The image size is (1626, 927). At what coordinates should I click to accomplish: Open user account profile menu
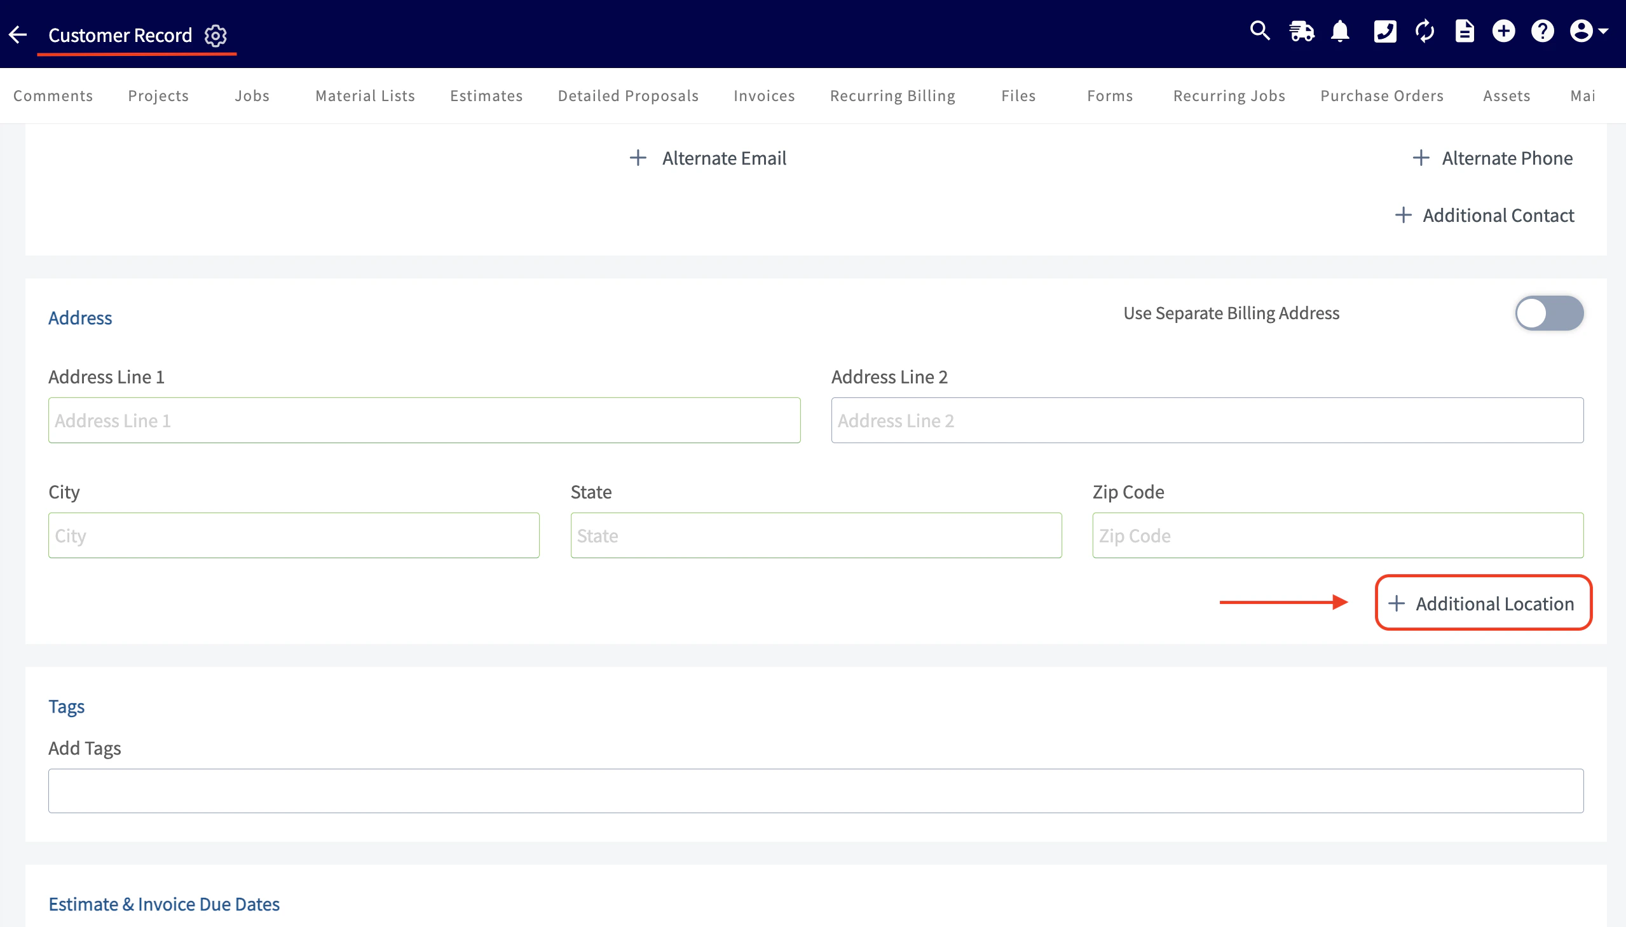point(1588,31)
